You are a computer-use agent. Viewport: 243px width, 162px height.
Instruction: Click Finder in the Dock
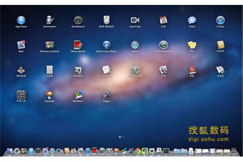click(x=10, y=151)
